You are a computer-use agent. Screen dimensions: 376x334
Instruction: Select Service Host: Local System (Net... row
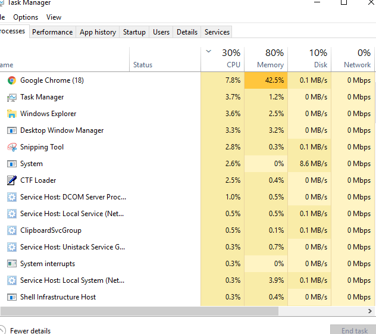coord(187,280)
